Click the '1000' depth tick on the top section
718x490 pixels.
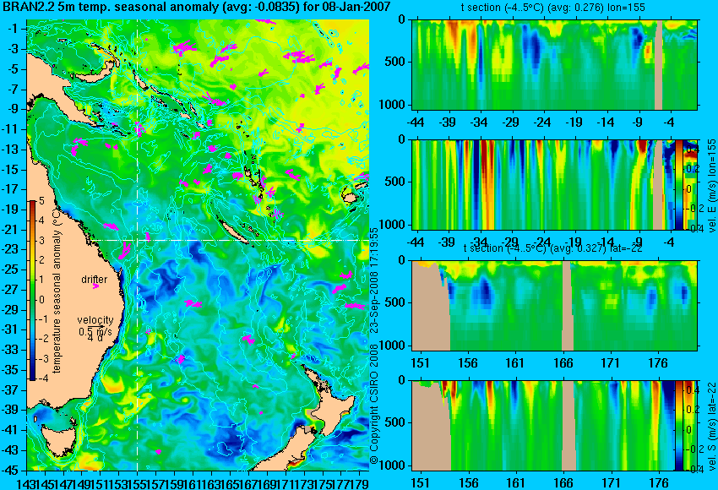[x=393, y=105]
